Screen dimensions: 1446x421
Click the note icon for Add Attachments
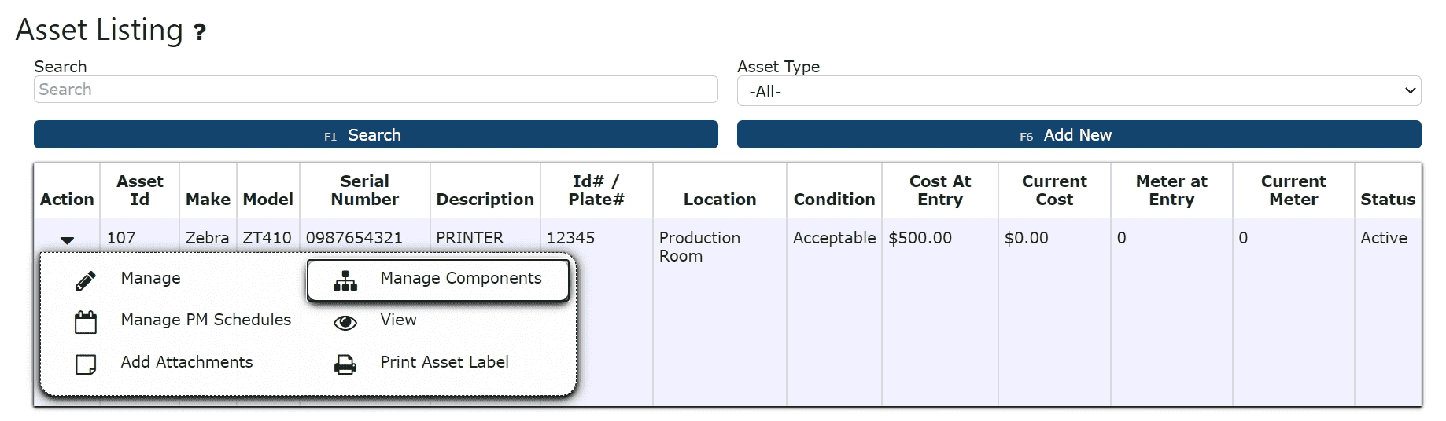coord(86,364)
